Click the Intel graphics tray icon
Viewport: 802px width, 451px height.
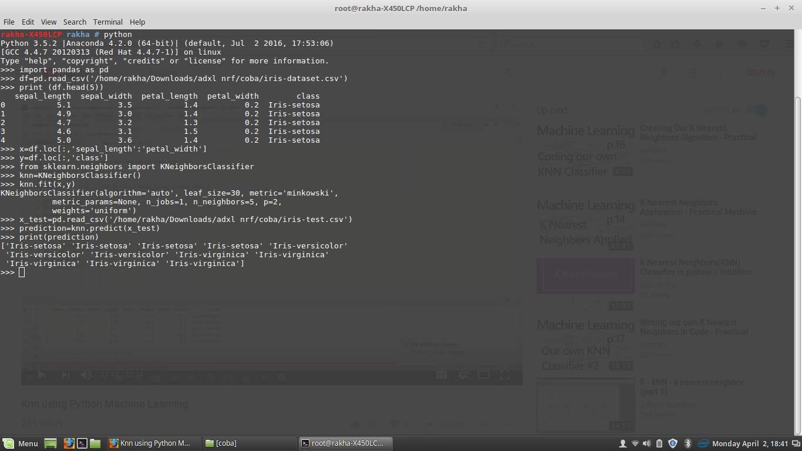703,443
